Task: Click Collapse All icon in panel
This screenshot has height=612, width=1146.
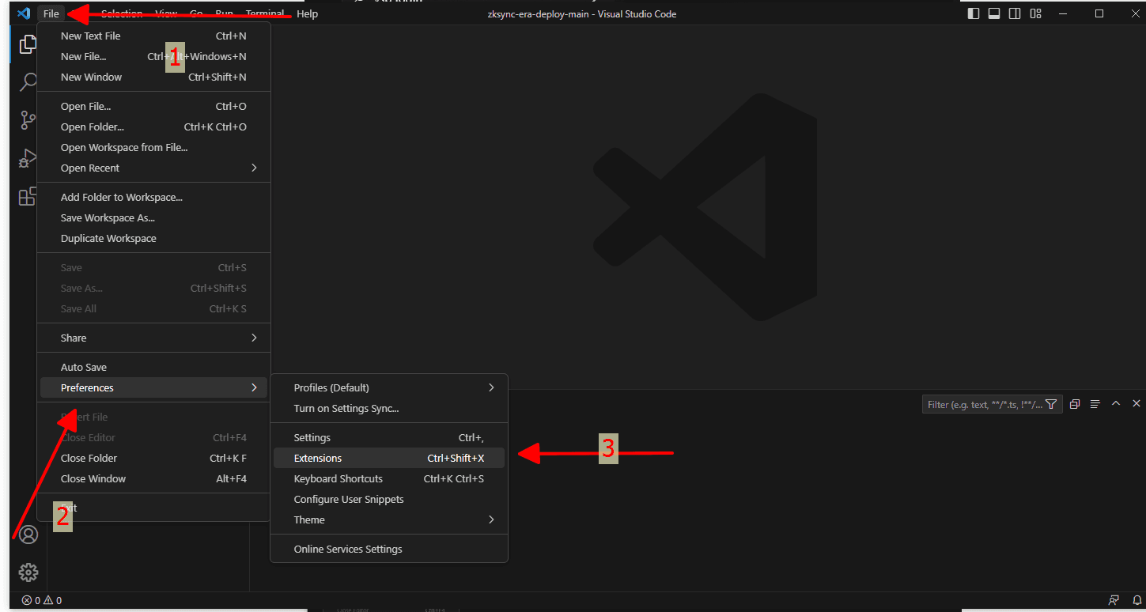Action: 1074,404
